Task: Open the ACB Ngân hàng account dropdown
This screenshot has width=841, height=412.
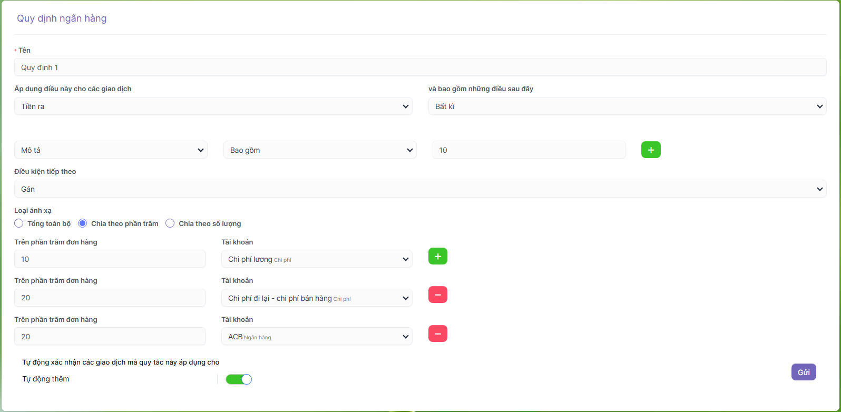Action: tap(317, 337)
